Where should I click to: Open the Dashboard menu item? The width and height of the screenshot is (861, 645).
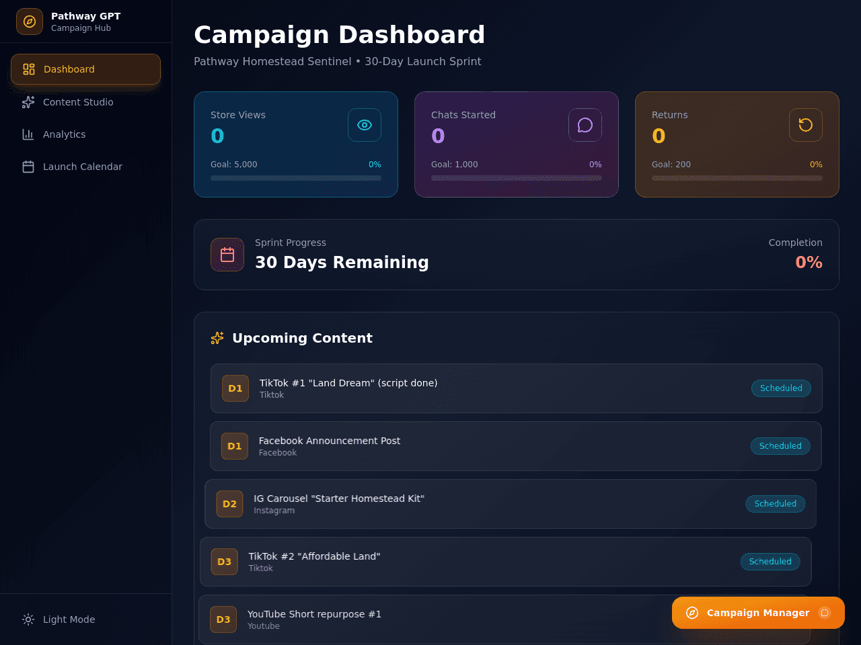[x=85, y=69]
